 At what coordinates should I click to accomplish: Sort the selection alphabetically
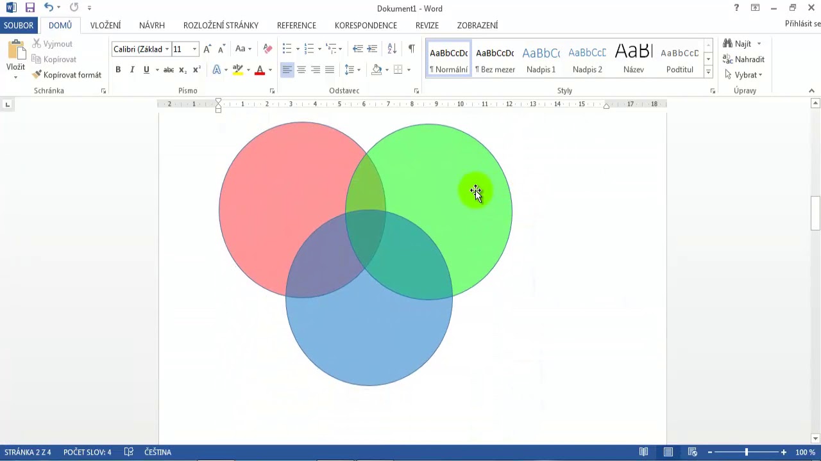point(392,49)
